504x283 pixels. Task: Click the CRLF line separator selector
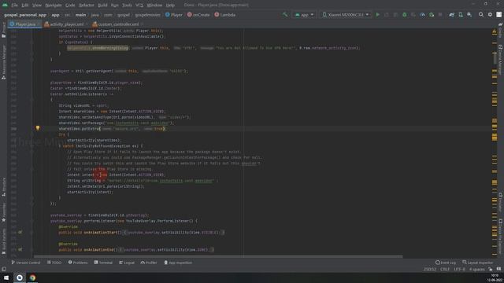(445, 269)
